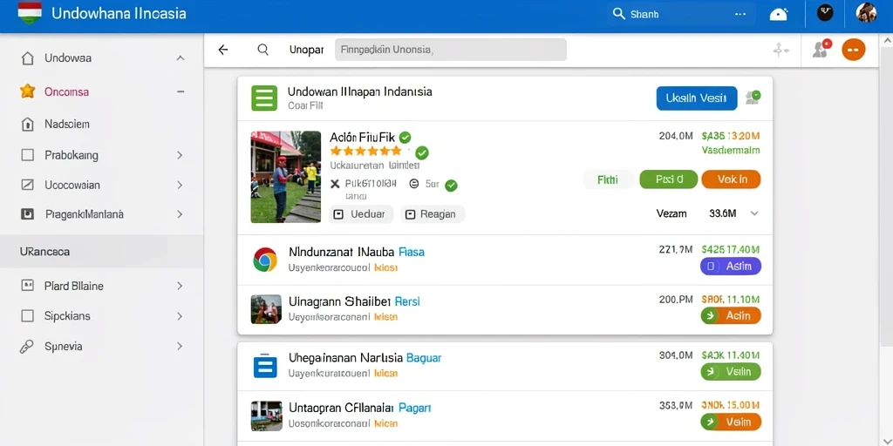The image size is (893, 446).
Task: Click the X icon before Pukér10l0aH
Action: point(334,184)
